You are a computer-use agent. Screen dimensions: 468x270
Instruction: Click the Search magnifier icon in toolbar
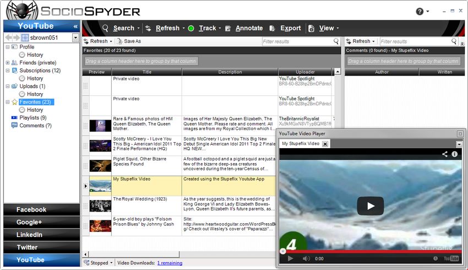(x=105, y=28)
